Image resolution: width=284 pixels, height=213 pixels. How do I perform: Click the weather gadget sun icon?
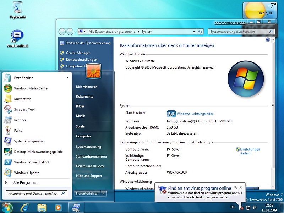click(255, 11)
